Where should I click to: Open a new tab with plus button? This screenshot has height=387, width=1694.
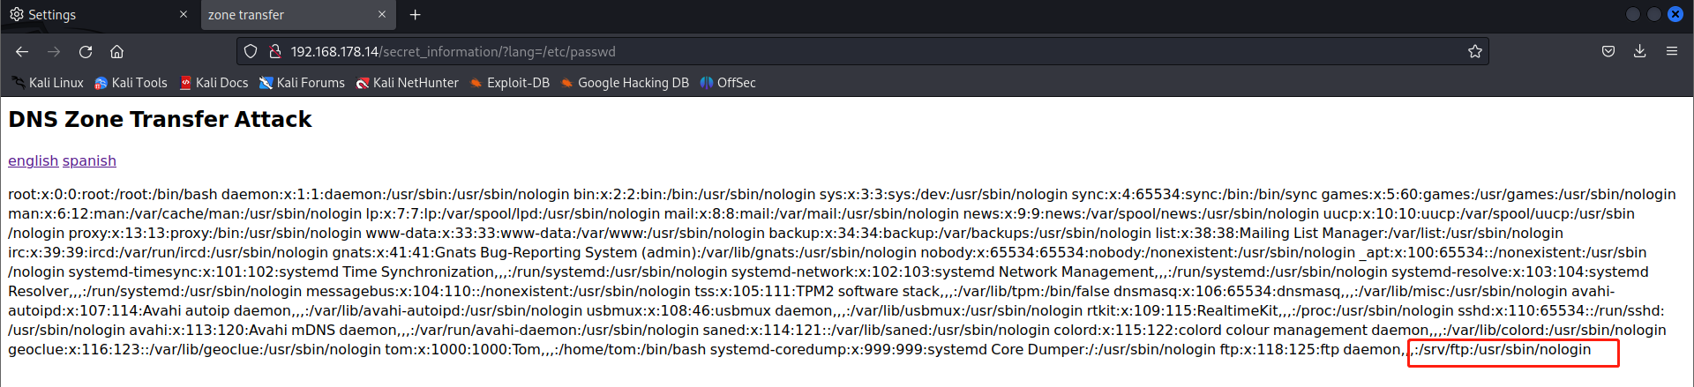point(416,15)
